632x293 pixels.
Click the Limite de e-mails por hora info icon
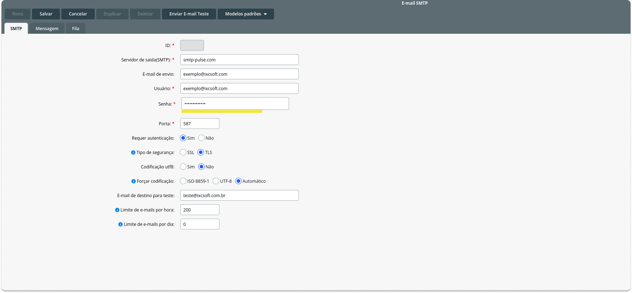pos(117,210)
